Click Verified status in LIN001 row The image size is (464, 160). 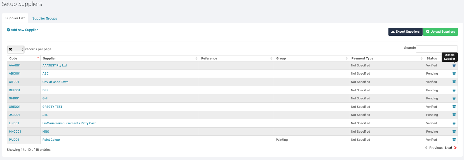pyautogui.click(x=432, y=123)
